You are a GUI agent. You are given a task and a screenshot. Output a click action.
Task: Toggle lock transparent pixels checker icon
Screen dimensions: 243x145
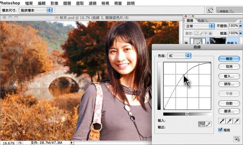[196, 33]
